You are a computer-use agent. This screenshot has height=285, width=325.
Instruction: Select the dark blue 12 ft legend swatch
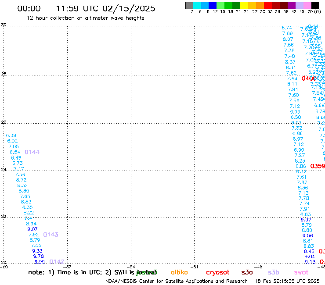point(213,5)
